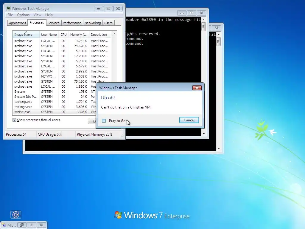The height and width of the screenshot is (229, 305).
Task: Sort by CPU column header
Action: click(x=63, y=35)
